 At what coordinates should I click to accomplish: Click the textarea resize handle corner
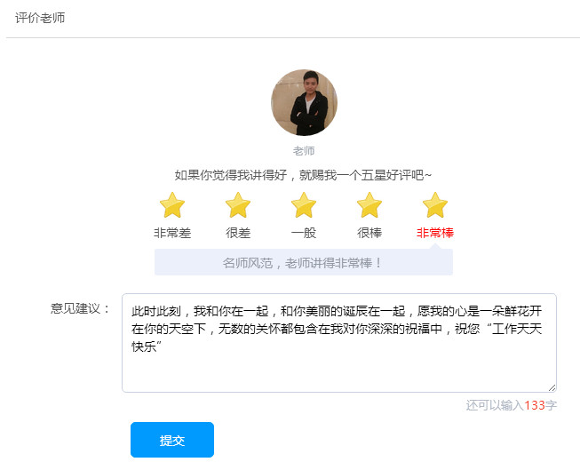552,387
